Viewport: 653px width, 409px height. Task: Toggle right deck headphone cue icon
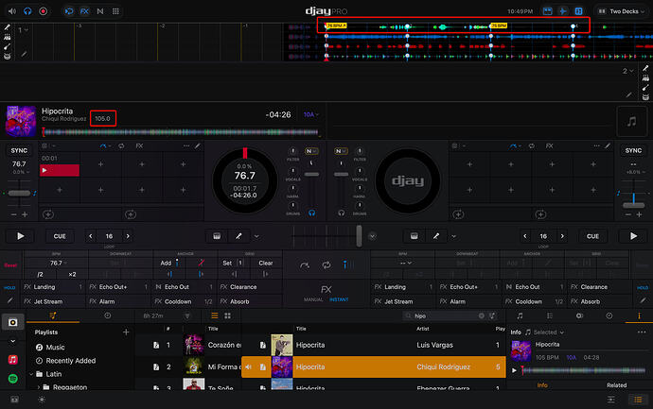pos(341,213)
